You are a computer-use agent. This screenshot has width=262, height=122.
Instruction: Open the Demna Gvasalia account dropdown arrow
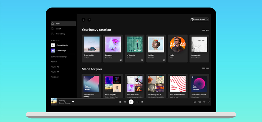tap(207, 19)
